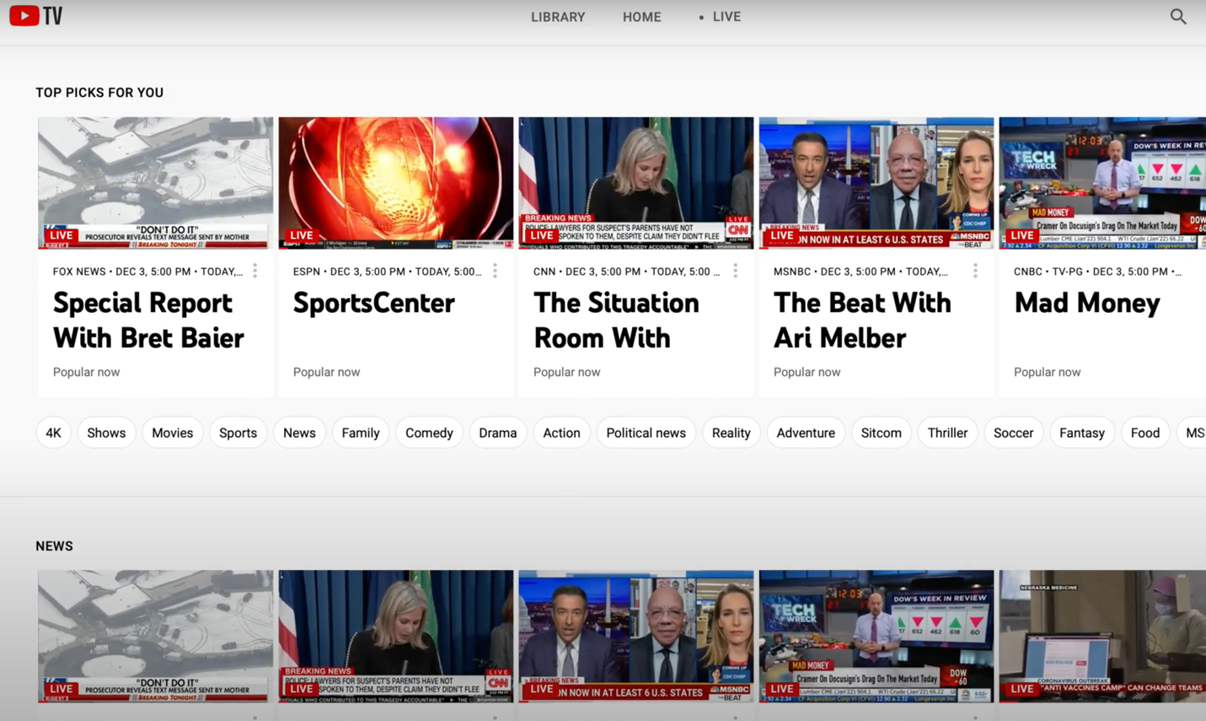Image resolution: width=1206 pixels, height=721 pixels.
Task: Pick the Reality filter chip
Action: (x=731, y=433)
